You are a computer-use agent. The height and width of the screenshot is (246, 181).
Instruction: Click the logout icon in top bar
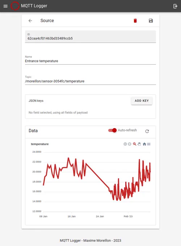pos(175,6)
